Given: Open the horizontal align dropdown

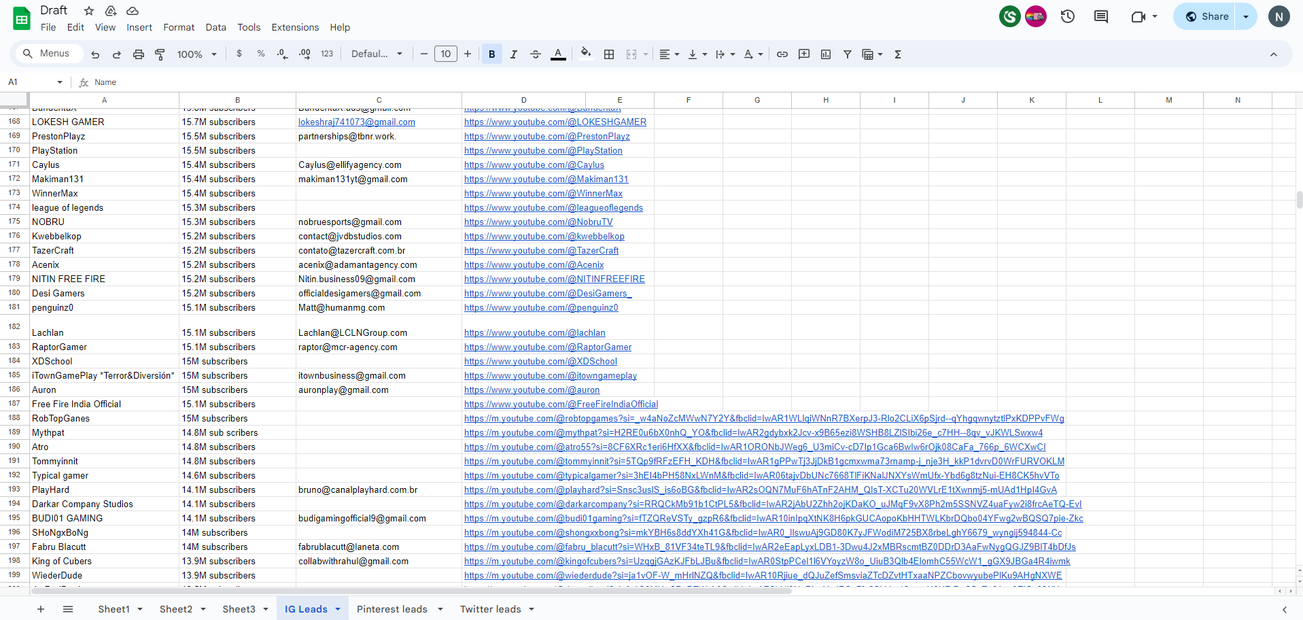Looking at the screenshot, I should (x=670, y=54).
